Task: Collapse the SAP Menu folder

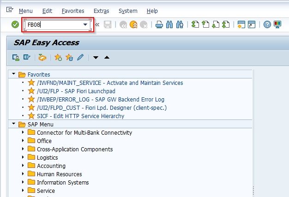Action: 14,124
